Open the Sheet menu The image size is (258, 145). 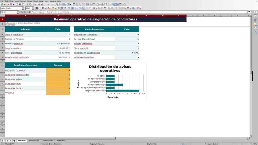click(36, 1)
